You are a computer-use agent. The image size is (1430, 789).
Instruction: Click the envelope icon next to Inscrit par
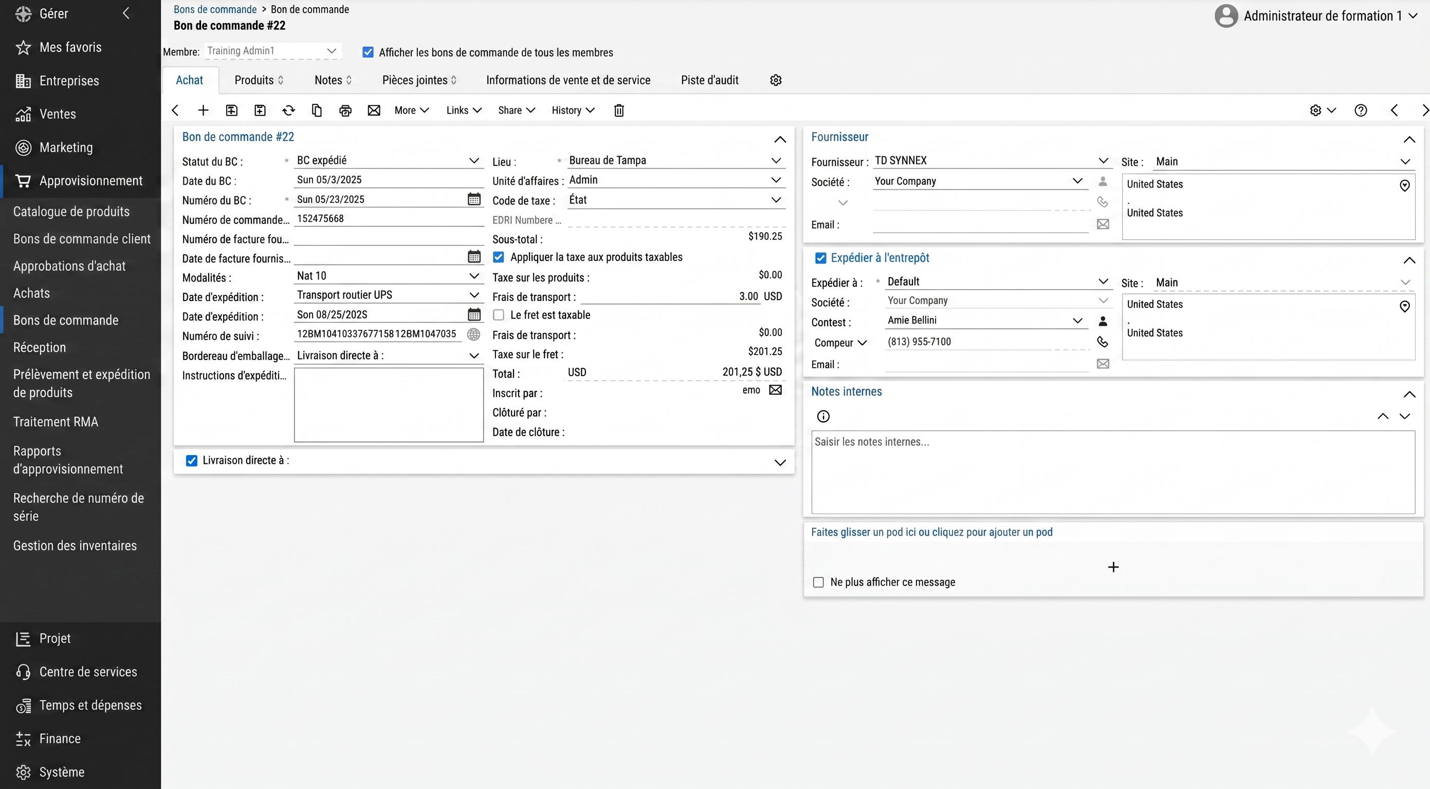coord(776,390)
